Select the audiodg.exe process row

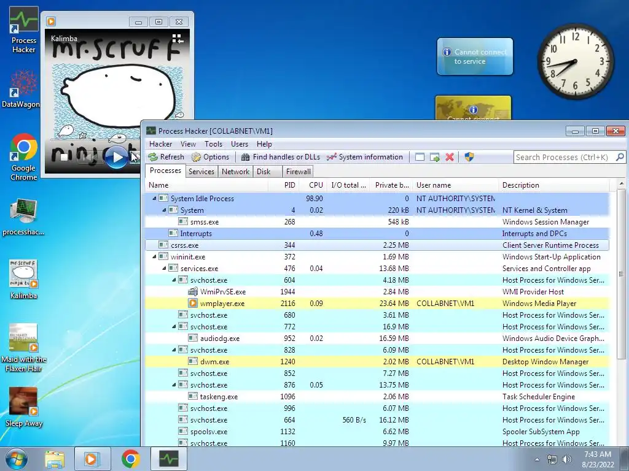377,339
